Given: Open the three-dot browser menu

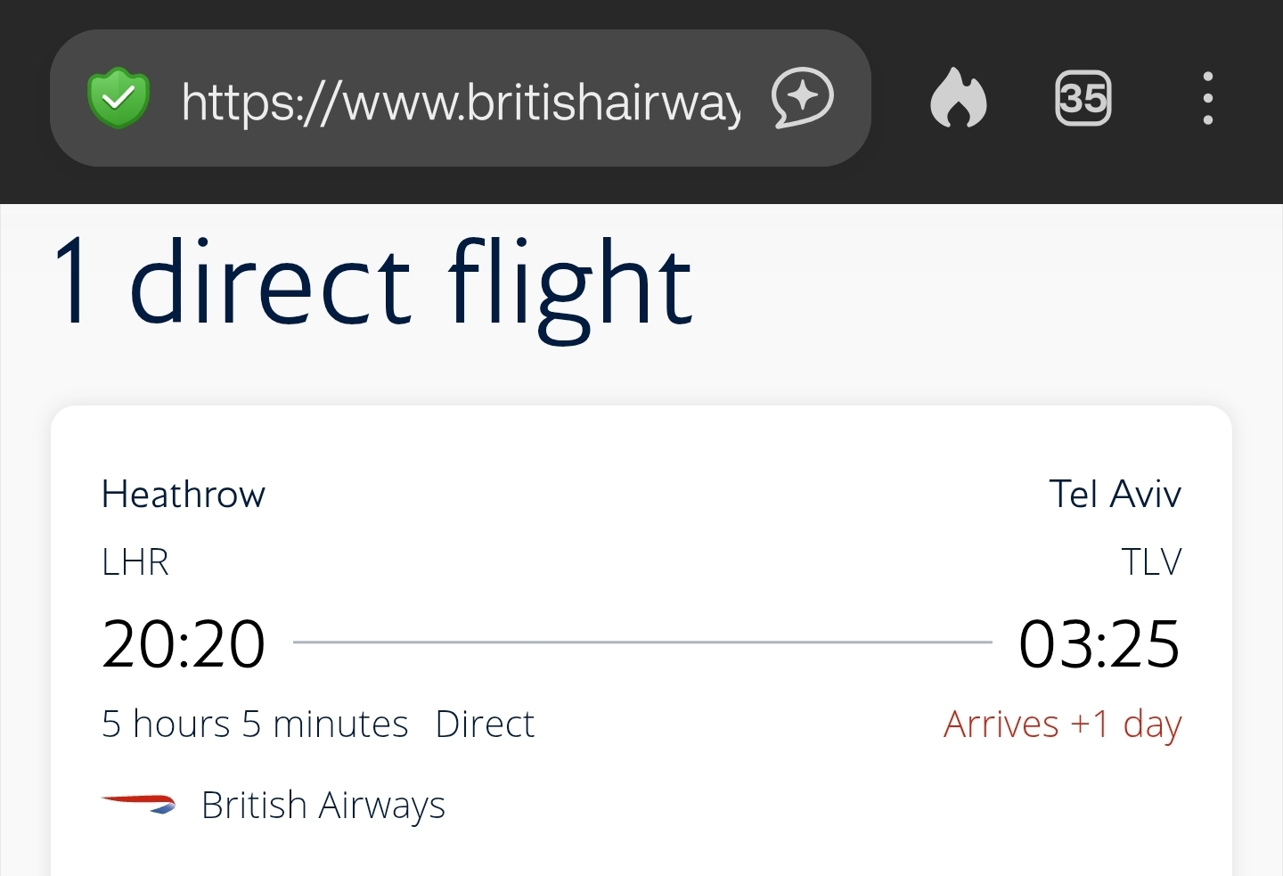Looking at the screenshot, I should coord(1207,98).
